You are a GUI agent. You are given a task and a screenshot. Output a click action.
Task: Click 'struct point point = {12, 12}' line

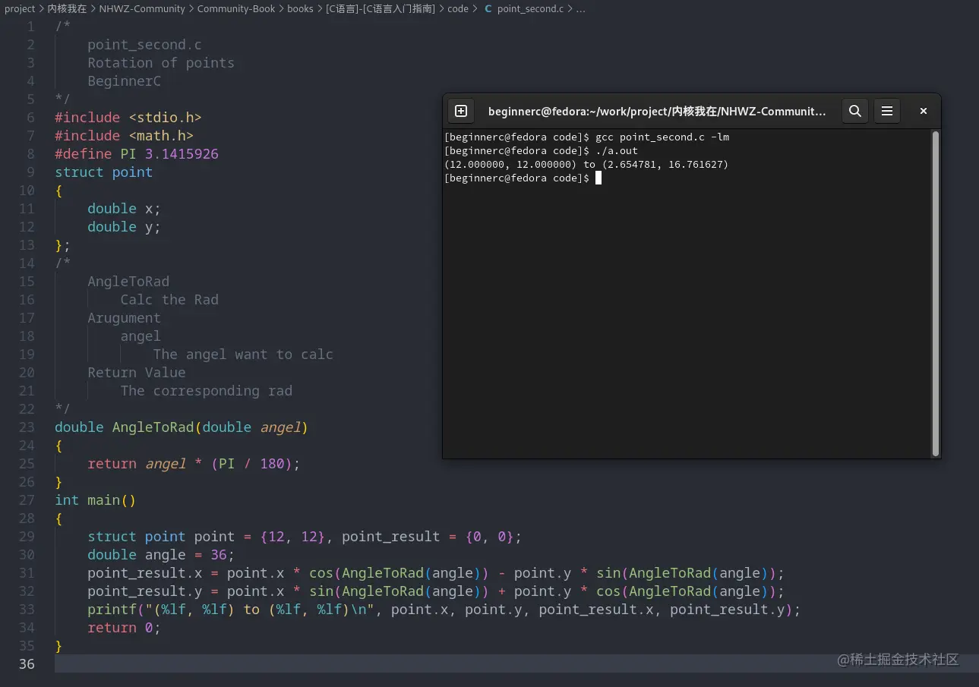pyautogui.click(x=305, y=537)
